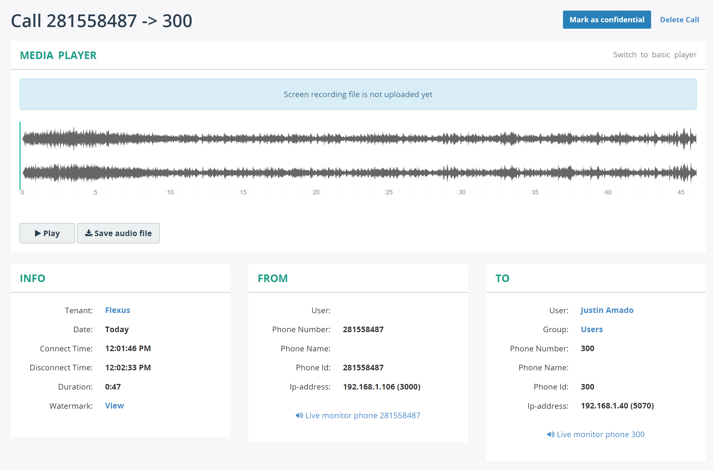The width and height of the screenshot is (713, 470).
Task: Switch to basic player mode
Action: click(655, 55)
